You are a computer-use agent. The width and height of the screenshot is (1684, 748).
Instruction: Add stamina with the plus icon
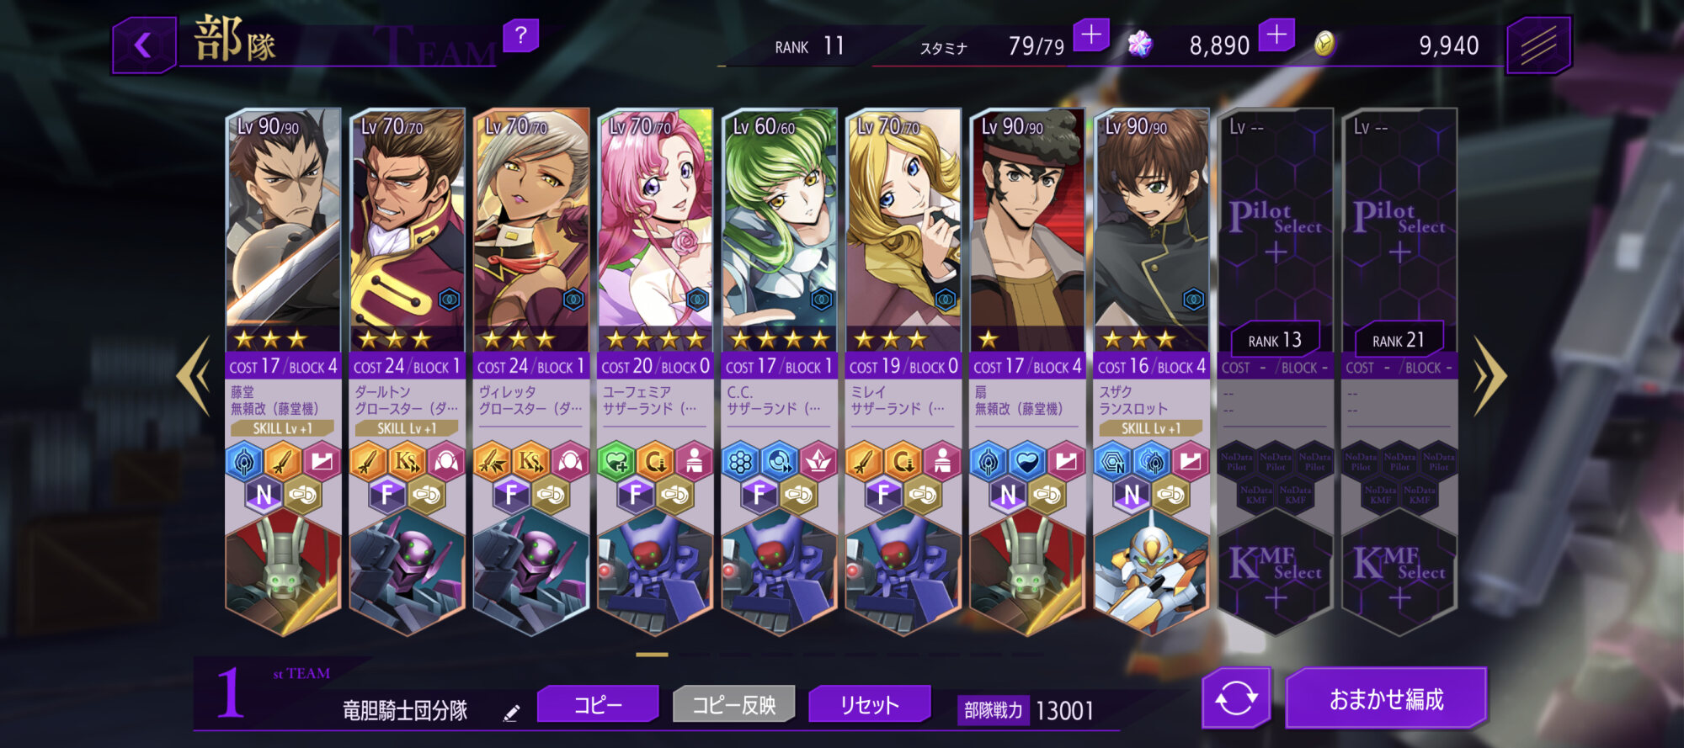pos(1091,36)
